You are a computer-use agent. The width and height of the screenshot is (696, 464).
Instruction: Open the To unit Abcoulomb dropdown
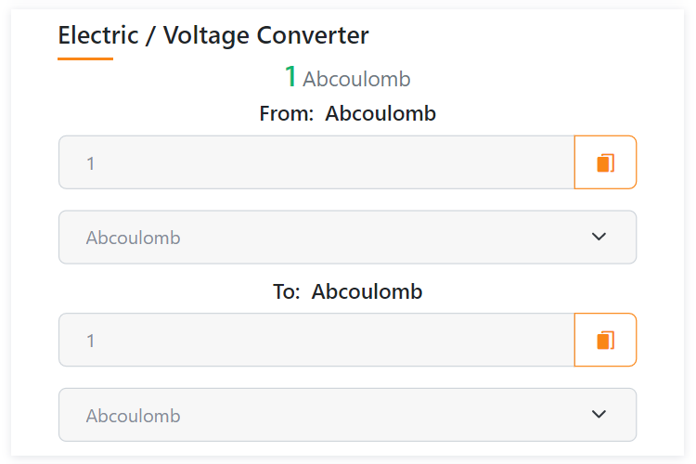click(348, 415)
